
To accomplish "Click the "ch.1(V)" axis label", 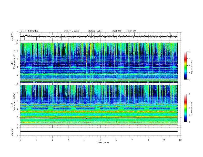I will coord(12,36).
